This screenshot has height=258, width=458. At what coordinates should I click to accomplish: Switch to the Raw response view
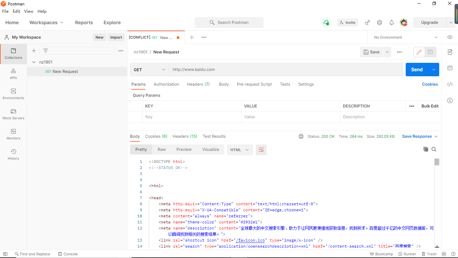(162, 149)
